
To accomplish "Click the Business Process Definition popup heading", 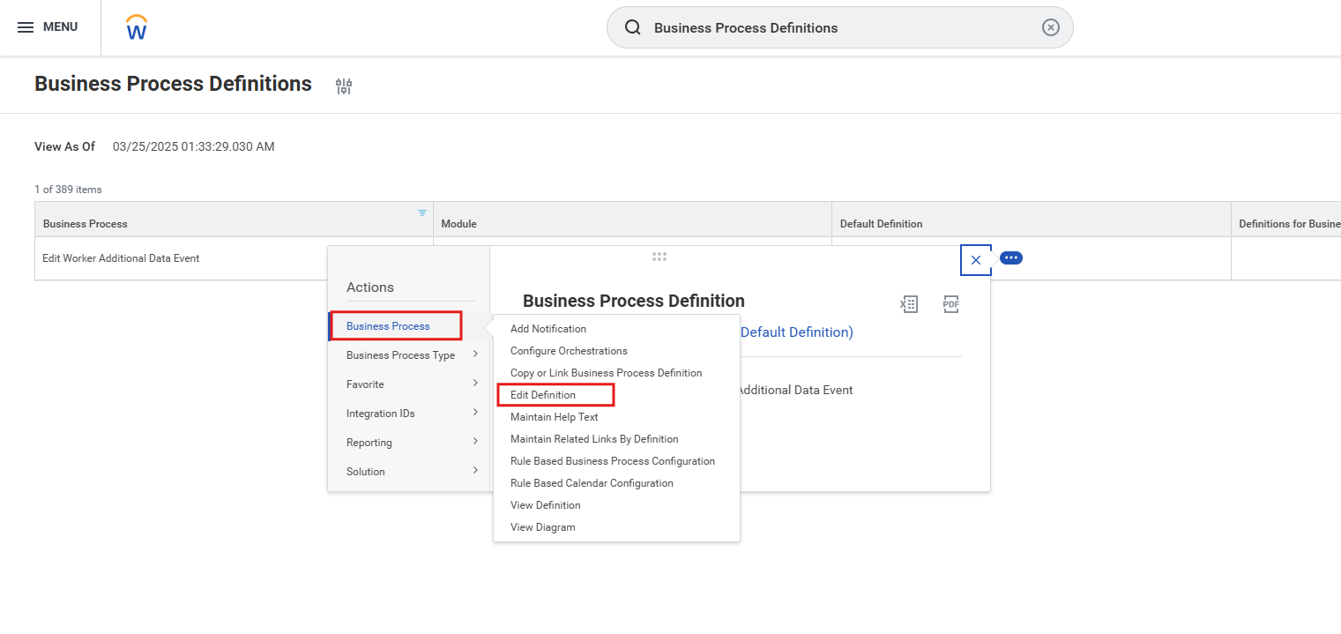I will point(634,301).
